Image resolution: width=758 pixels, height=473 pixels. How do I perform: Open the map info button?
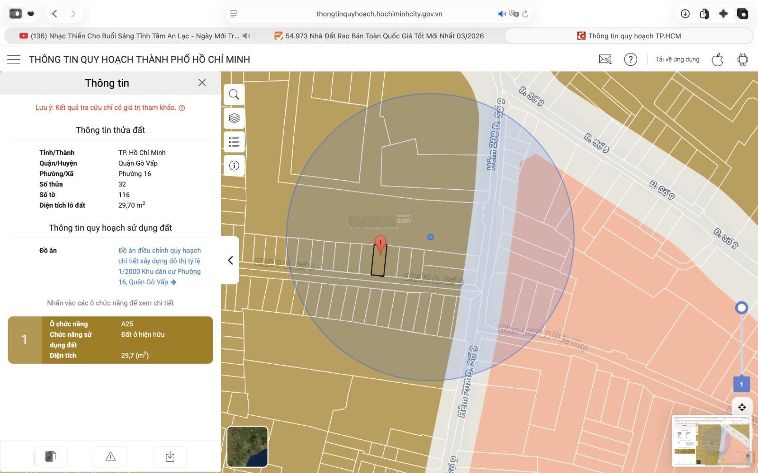pyautogui.click(x=234, y=166)
